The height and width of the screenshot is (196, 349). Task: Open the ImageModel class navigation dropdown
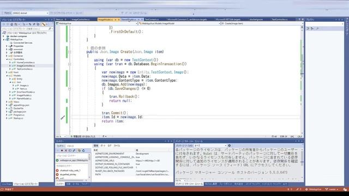coord(219,23)
